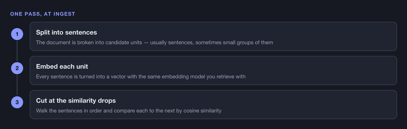Click connector line between steps 1 and 2
The height and width of the screenshot is (129, 407).
[17, 51]
